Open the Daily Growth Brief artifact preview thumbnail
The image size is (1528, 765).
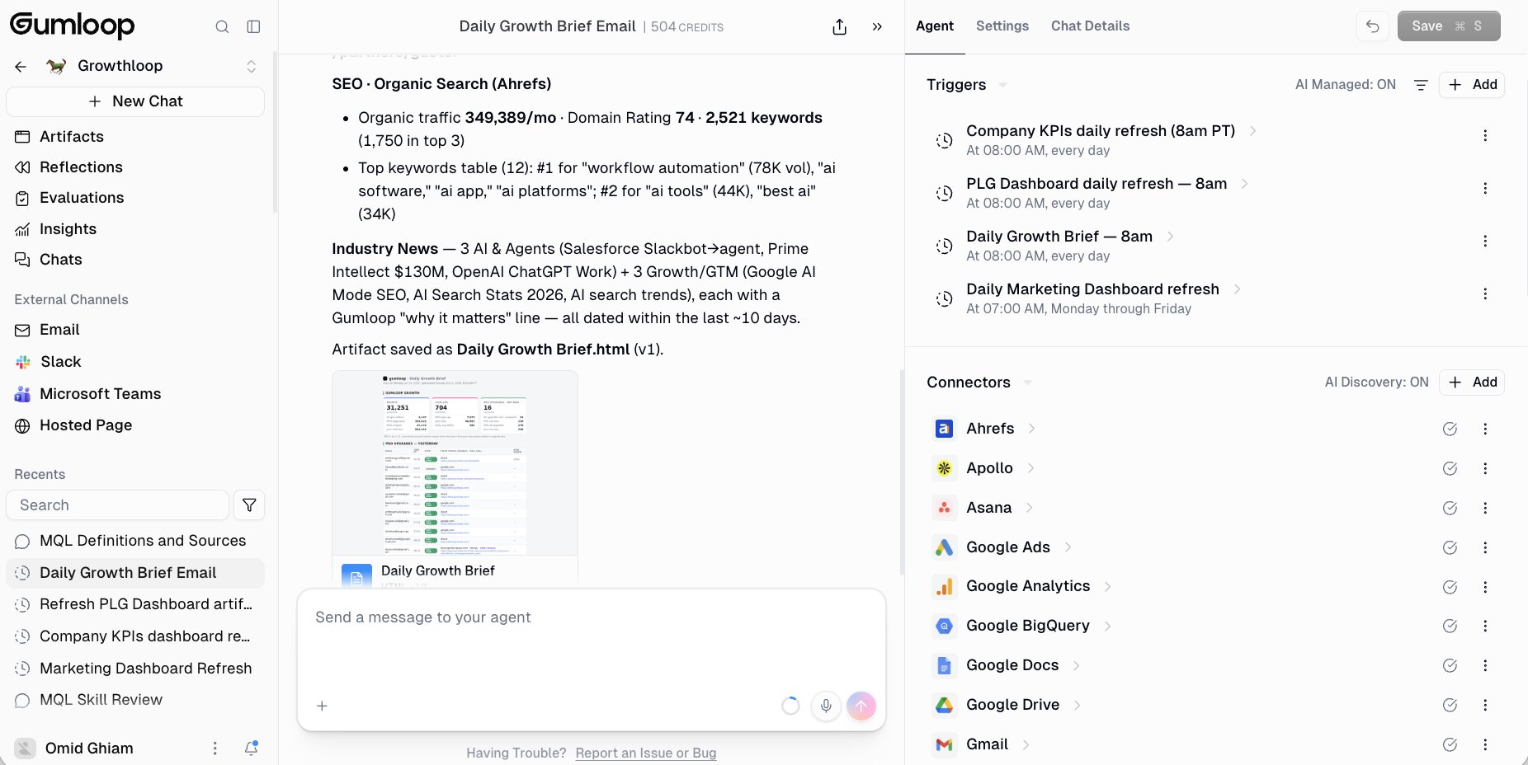pos(455,463)
